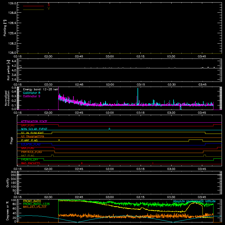Click the Flags axis title

coord(12,140)
